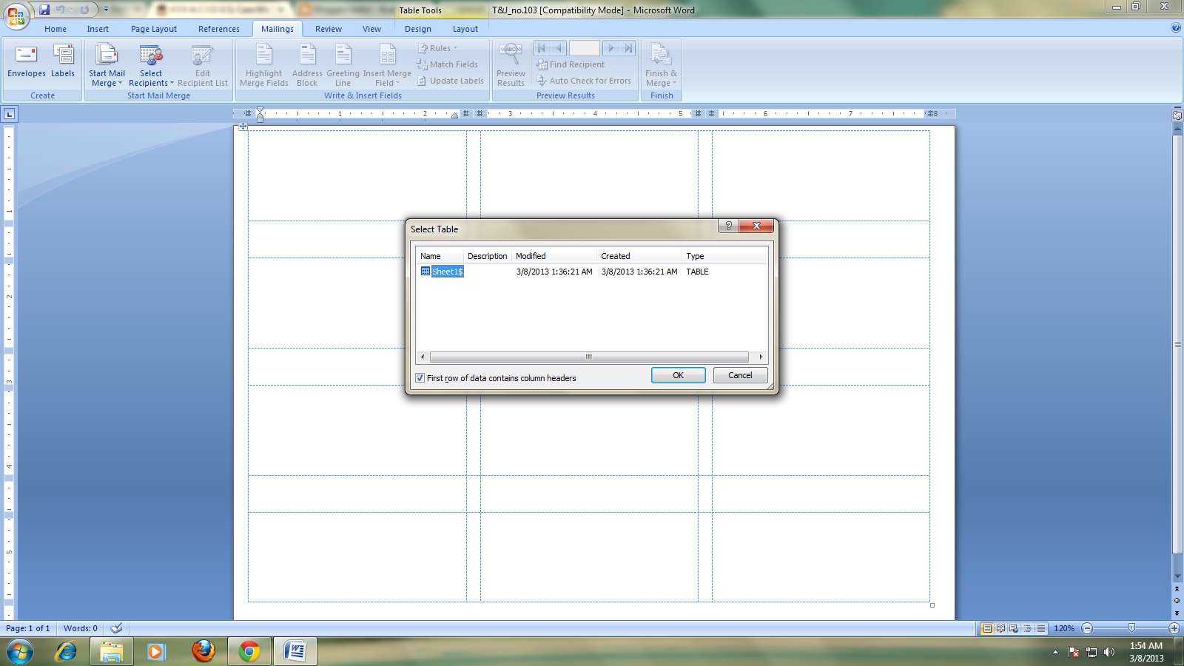1184x666 pixels.
Task: Go to first record in Preview Results
Action: coord(541,48)
